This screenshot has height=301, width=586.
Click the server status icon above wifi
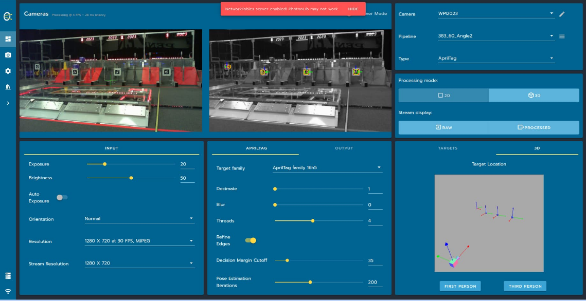(8, 276)
